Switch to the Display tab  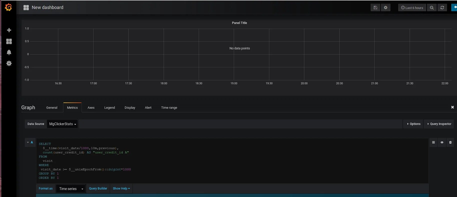[x=130, y=108]
